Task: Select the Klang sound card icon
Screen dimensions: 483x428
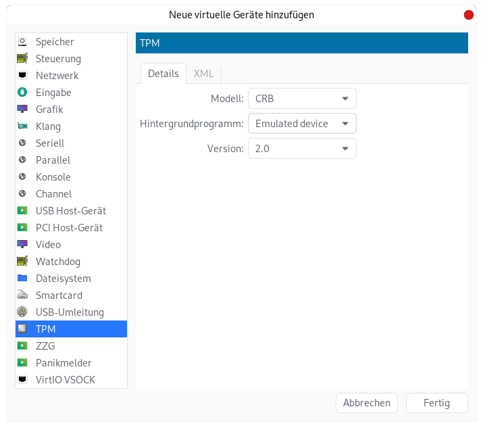Action: pyautogui.click(x=22, y=126)
